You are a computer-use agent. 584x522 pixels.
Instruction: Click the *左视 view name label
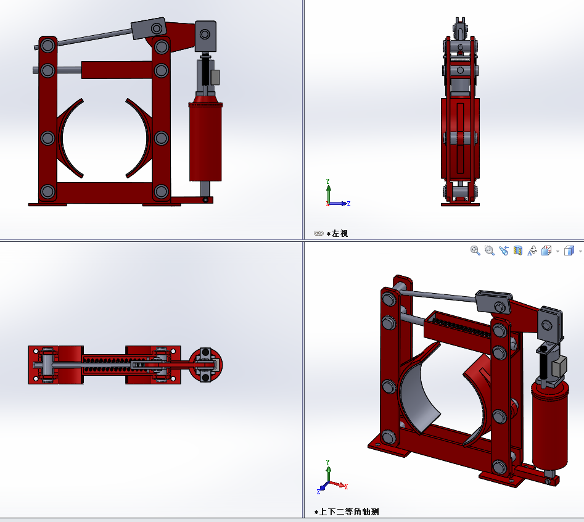(337, 233)
